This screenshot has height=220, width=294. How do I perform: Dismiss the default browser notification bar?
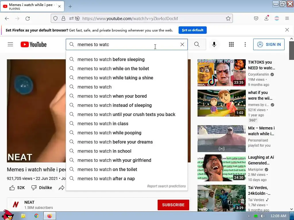pos(287,30)
